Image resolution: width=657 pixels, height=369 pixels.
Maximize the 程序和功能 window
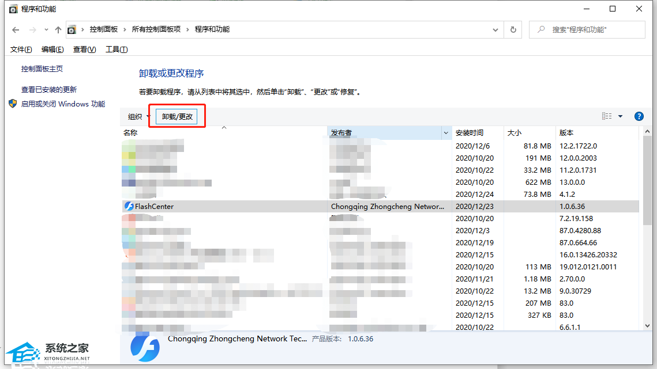[613, 9]
